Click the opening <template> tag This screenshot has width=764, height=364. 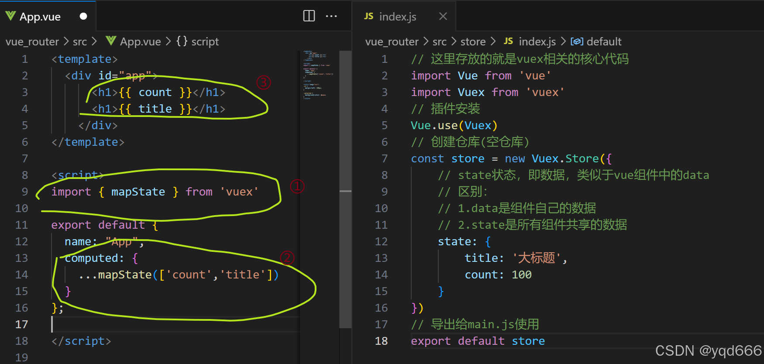pyautogui.click(x=85, y=59)
